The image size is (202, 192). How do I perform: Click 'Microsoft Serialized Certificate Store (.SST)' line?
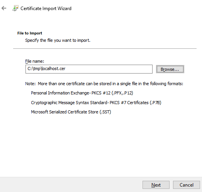coord(71,112)
